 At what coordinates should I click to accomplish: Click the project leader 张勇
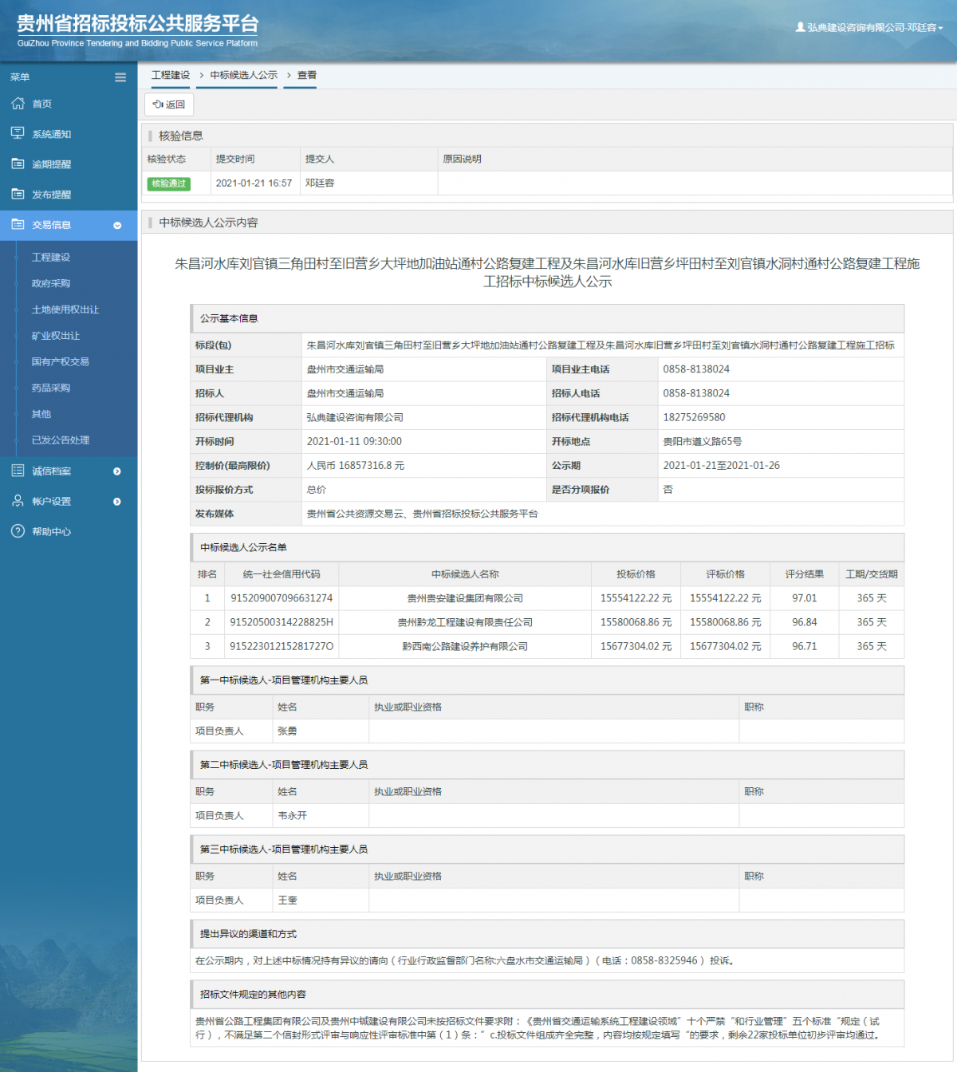[287, 731]
